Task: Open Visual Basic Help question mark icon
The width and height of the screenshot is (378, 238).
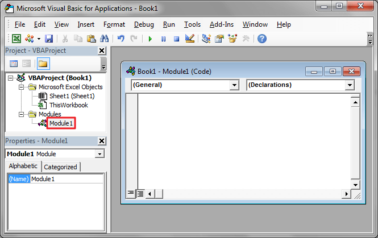Action: pyautogui.click(x=262, y=39)
